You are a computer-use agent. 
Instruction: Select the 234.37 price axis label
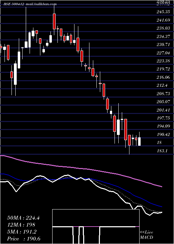point(163,36)
